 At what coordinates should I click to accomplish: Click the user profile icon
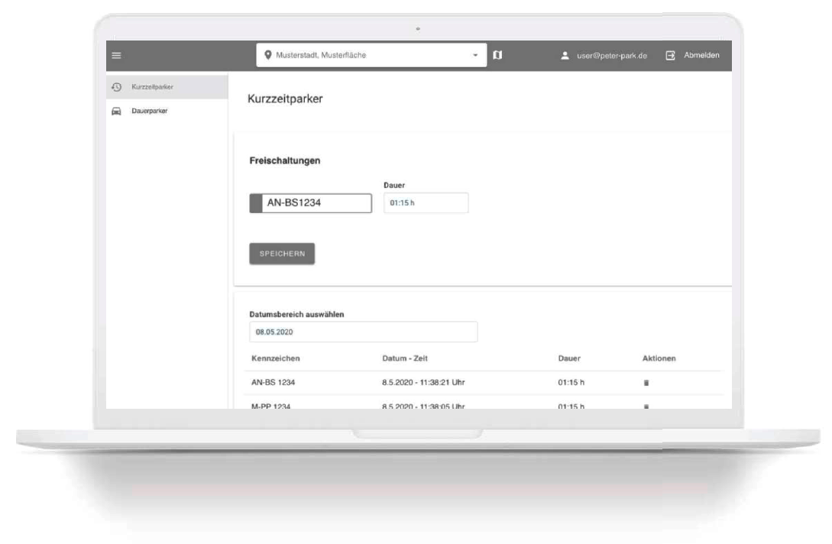tap(565, 56)
